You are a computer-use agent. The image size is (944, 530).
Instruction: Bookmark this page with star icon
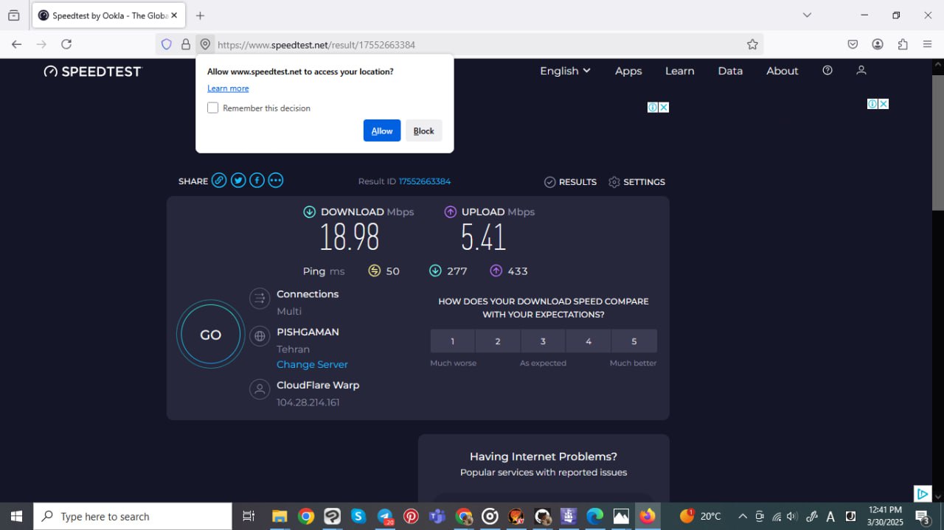[x=752, y=44]
